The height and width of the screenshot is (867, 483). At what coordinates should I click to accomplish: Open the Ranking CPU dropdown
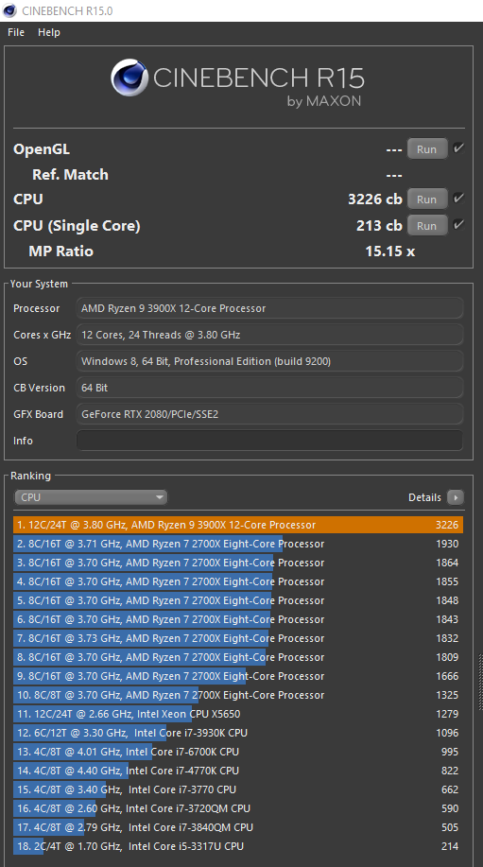(x=91, y=497)
